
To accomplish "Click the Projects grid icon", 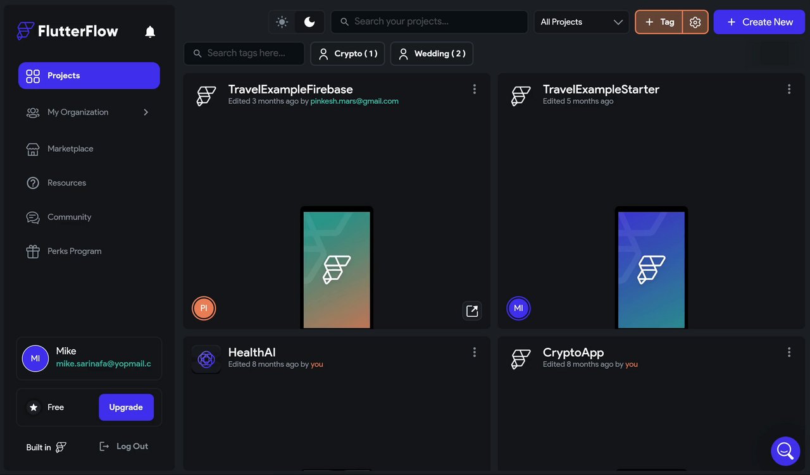I will (x=33, y=76).
